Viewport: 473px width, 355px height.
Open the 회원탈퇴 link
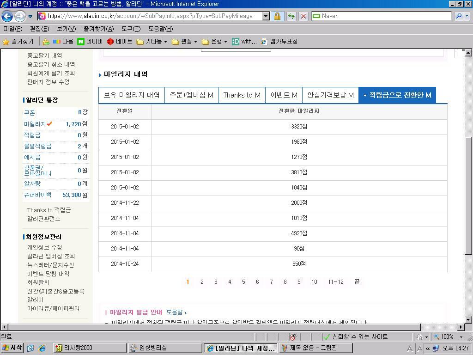(38, 282)
